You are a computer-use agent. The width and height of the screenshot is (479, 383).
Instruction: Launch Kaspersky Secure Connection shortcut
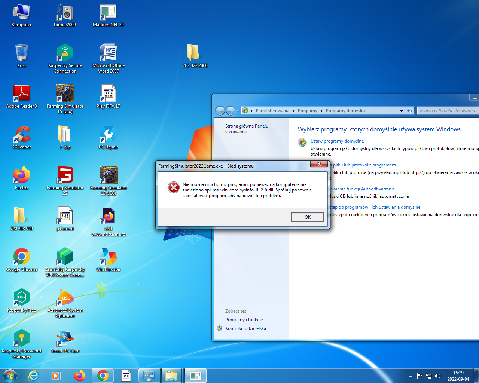pyautogui.click(x=65, y=59)
